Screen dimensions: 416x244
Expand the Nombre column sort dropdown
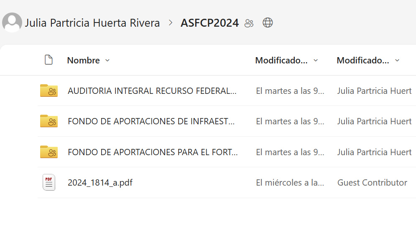[107, 60]
